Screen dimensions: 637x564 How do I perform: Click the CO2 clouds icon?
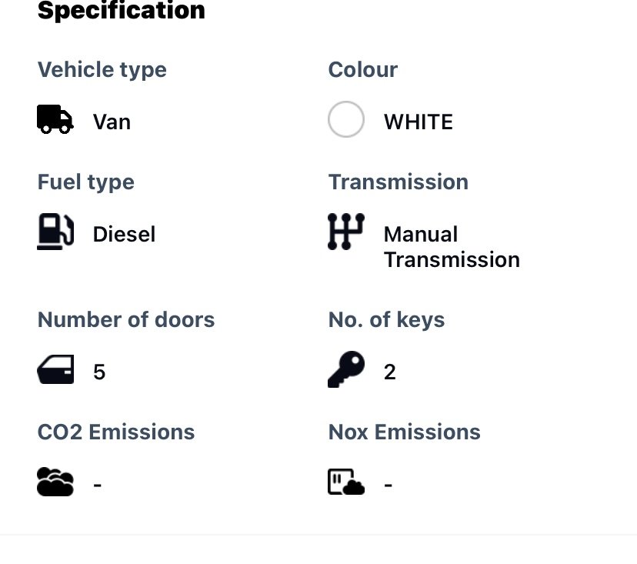pos(55,482)
